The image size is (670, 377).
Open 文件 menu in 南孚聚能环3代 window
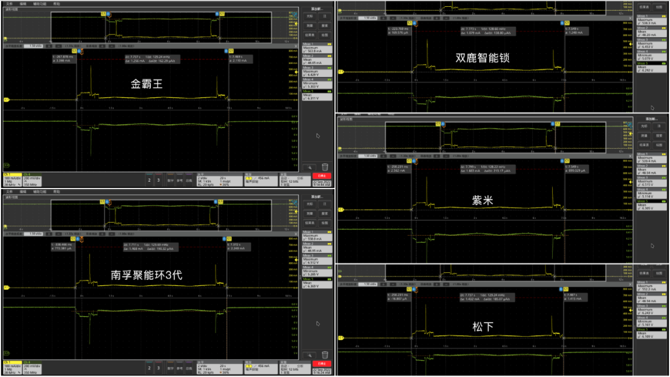tap(9, 192)
